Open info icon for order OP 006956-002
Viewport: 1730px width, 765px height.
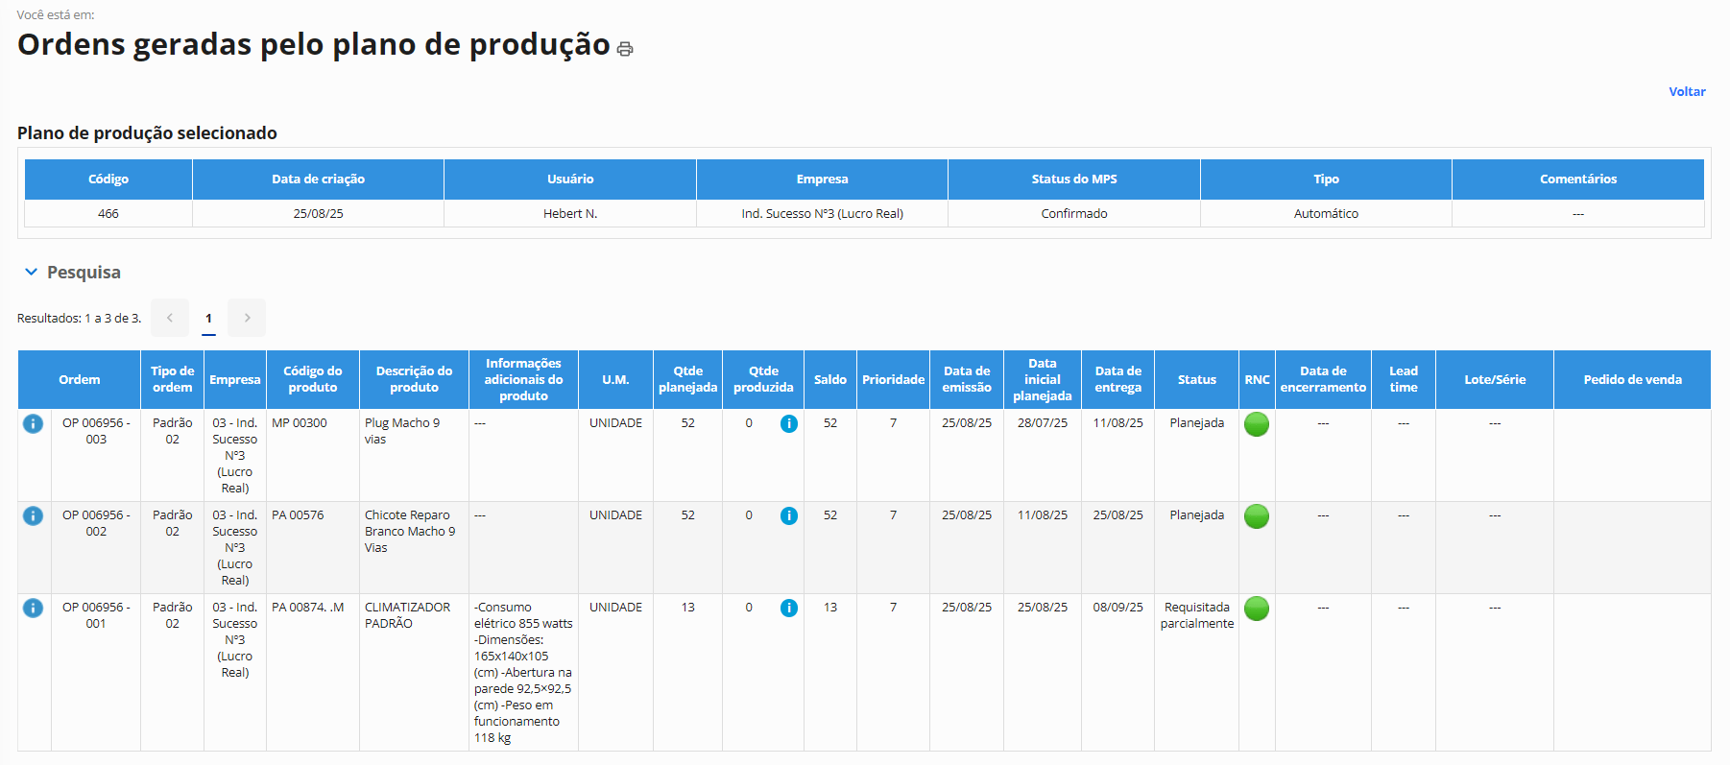(x=33, y=515)
